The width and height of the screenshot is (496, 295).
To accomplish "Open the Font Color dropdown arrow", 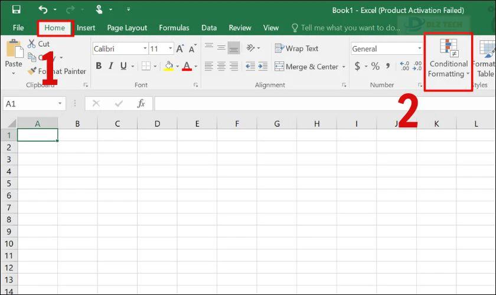I will [x=196, y=67].
